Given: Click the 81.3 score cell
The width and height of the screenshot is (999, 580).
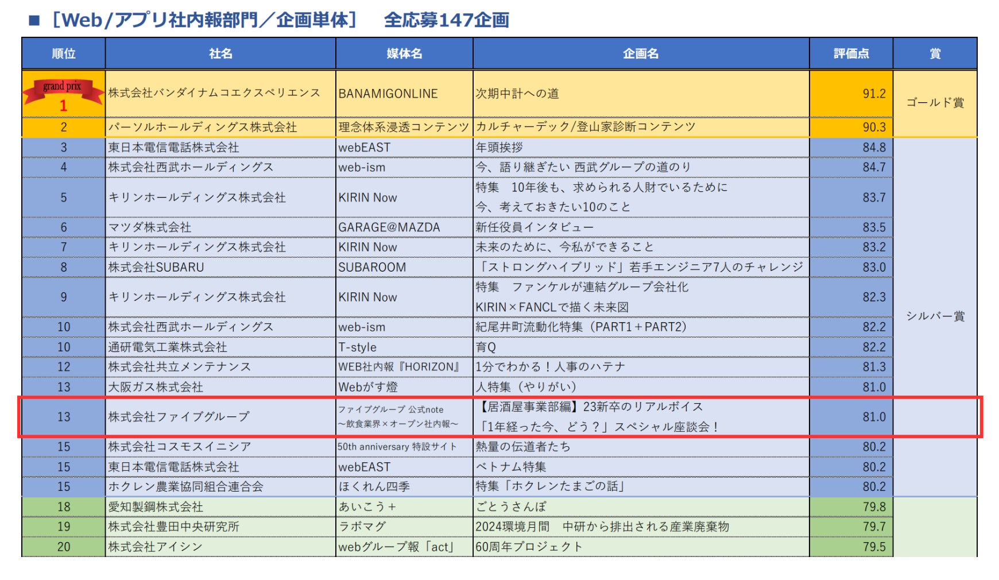Looking at the screenshot, I should pos(851,367).
